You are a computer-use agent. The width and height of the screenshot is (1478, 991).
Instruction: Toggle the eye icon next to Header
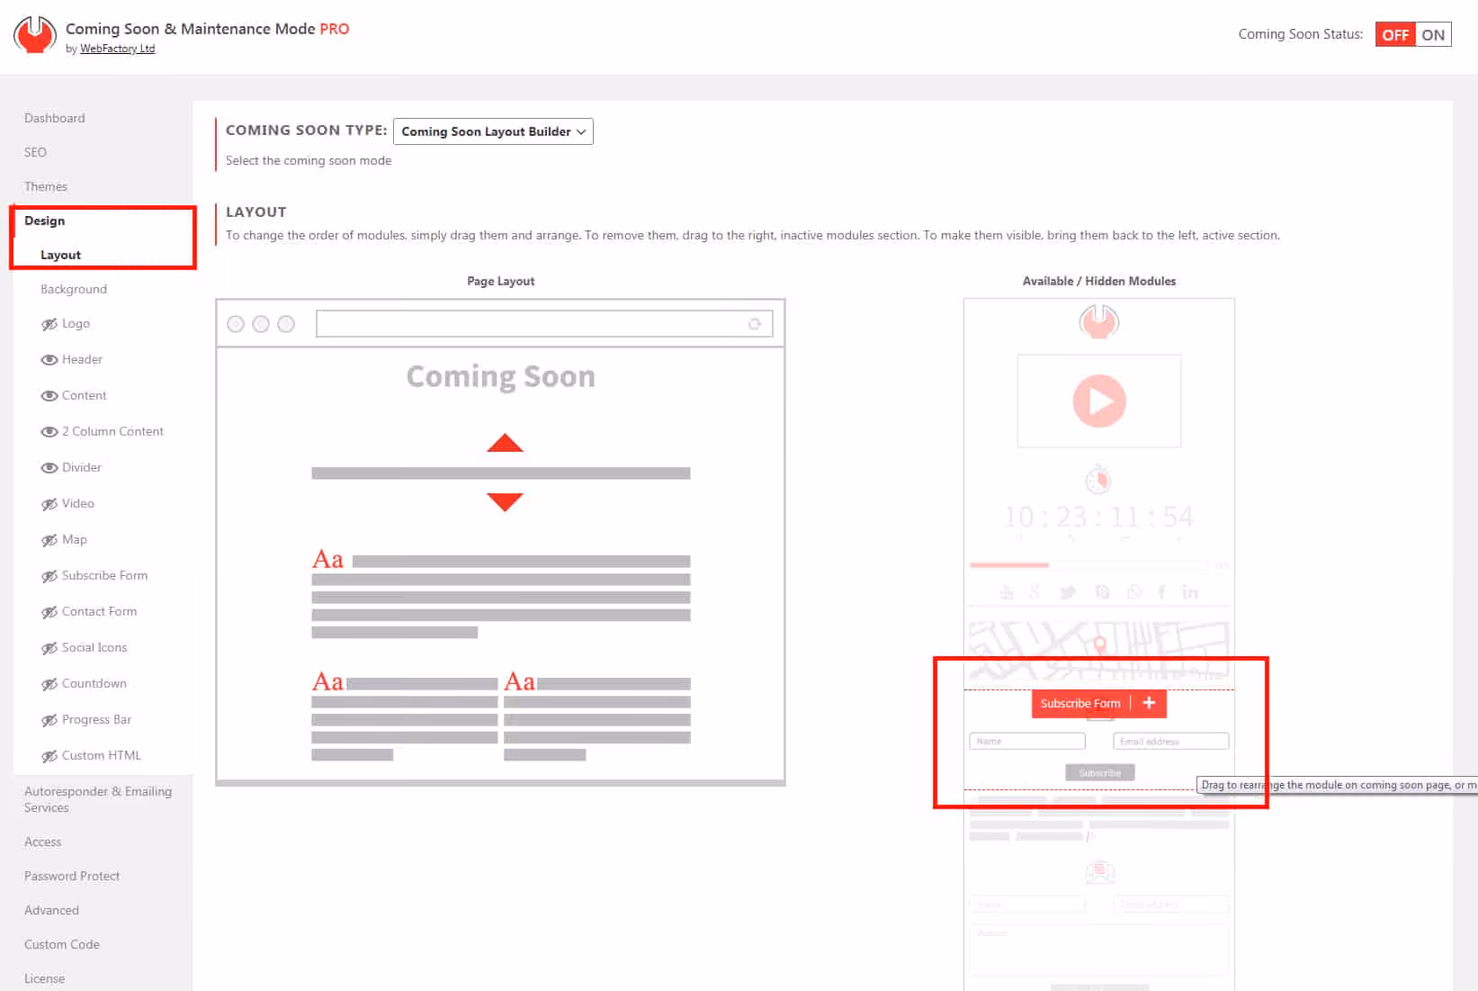pos(49,360)
